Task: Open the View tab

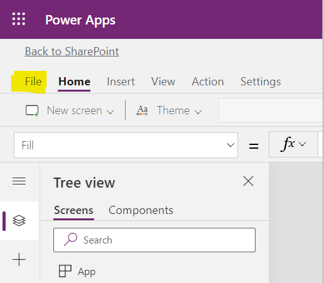Action: 163,82
